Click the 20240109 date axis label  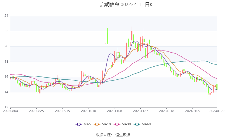[x=193, y=111]
